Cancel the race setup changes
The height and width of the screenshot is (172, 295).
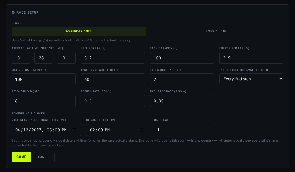[x=44, y=157]
